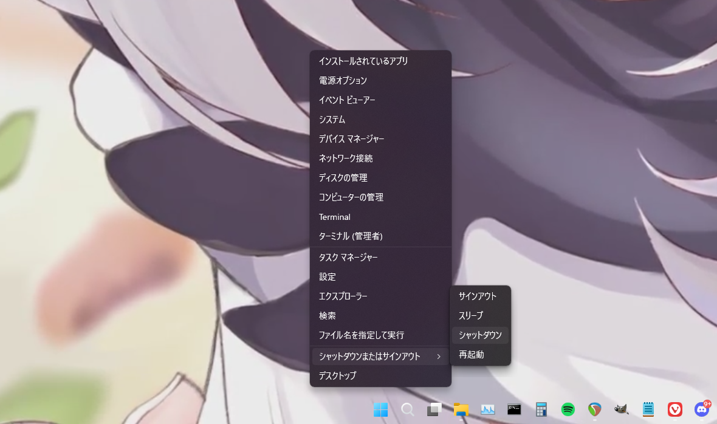The height and width of the screenshot is (424, 717).
Task: Open ディスクの管理
Action: click(x=380, y=178)
